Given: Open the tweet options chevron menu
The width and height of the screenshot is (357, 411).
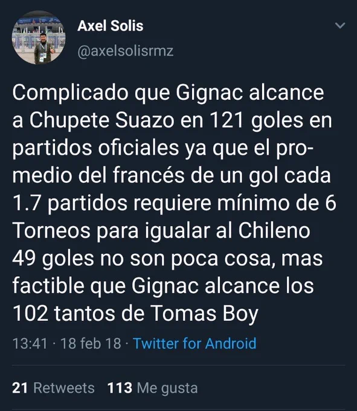Looking at the screenshot, I should [x=340, y=25].
